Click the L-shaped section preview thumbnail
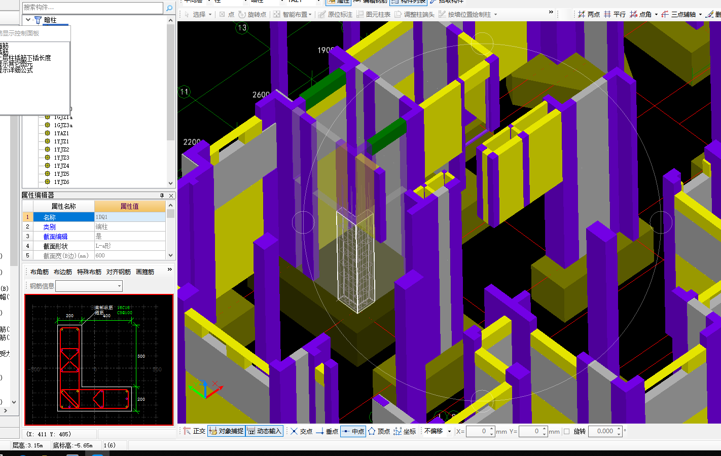 (99, 360)
